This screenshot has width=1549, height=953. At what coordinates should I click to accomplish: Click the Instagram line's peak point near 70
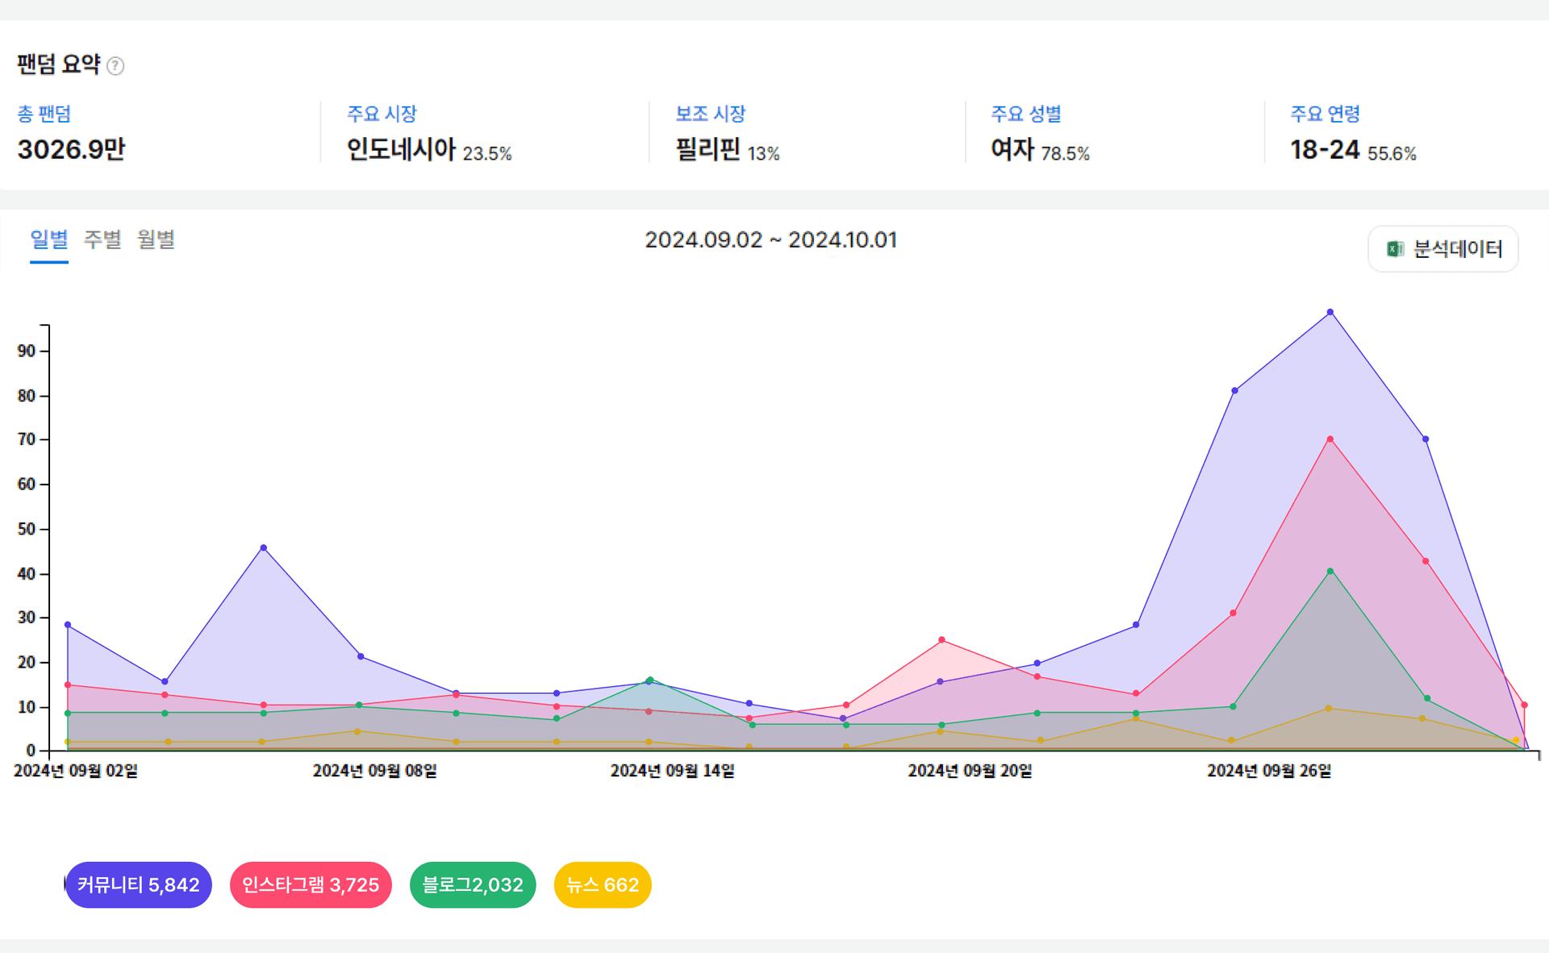1330,439
